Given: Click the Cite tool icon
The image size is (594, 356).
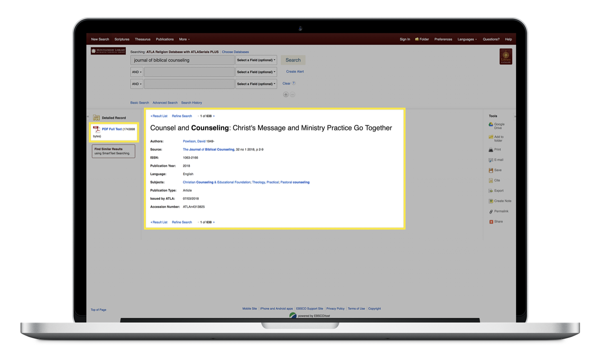Looking at the screenshot, I should point(491,180).
